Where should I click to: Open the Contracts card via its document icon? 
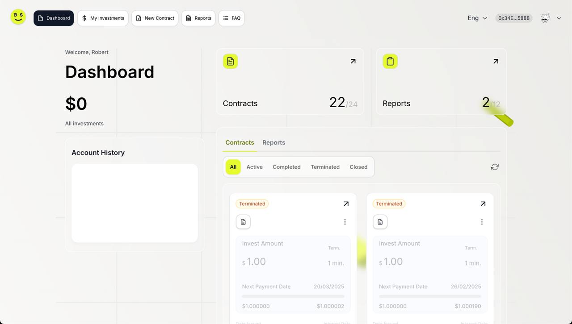point(230,61)
